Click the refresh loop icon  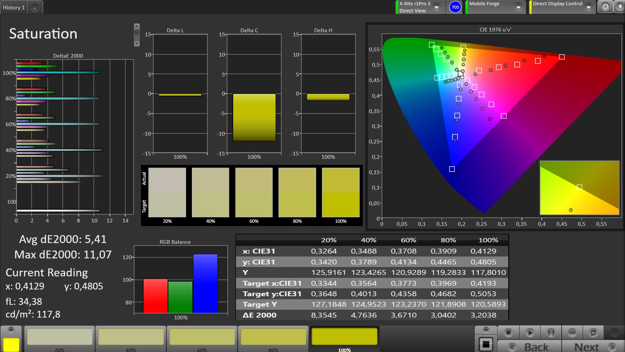pos(593,333)
